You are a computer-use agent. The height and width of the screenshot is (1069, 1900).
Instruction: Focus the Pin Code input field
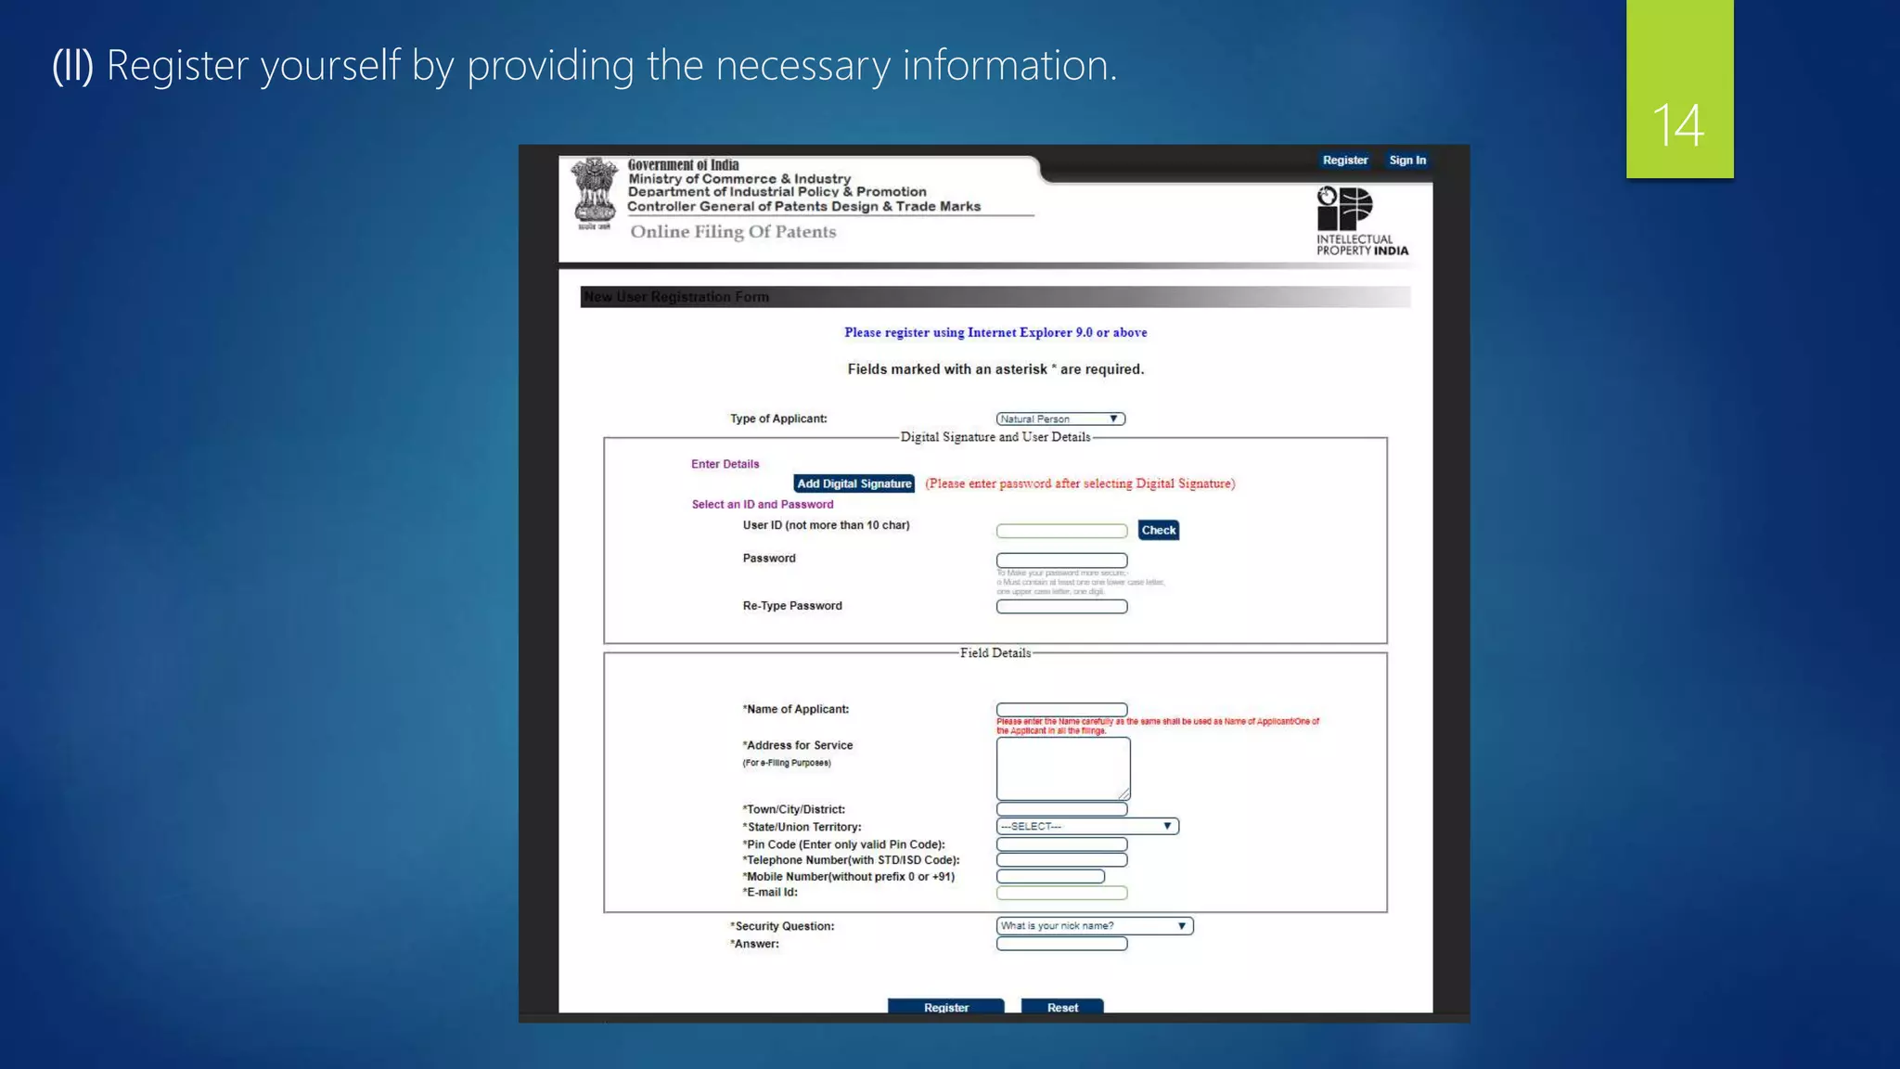(1061, 844)
